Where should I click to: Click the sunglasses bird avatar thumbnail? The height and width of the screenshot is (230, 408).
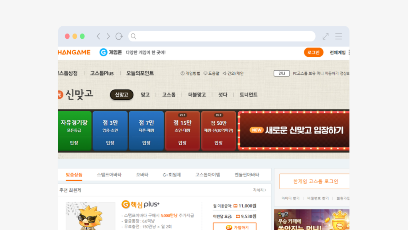point(90,216)
